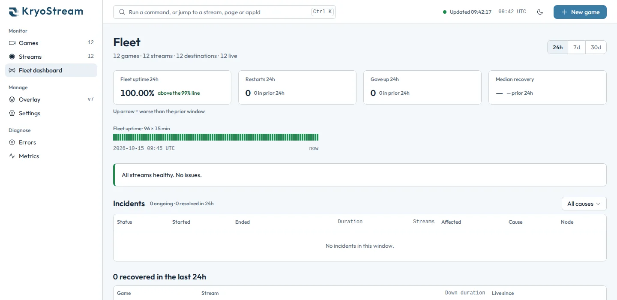
Task: Click the Streams column header in Incidents
Action: (424, 222)
